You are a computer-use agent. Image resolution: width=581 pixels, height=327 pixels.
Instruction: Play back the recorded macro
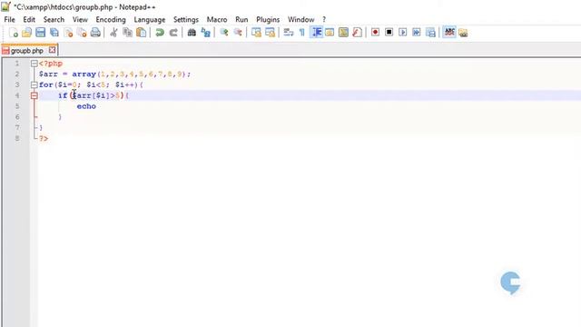pos(403,33)
